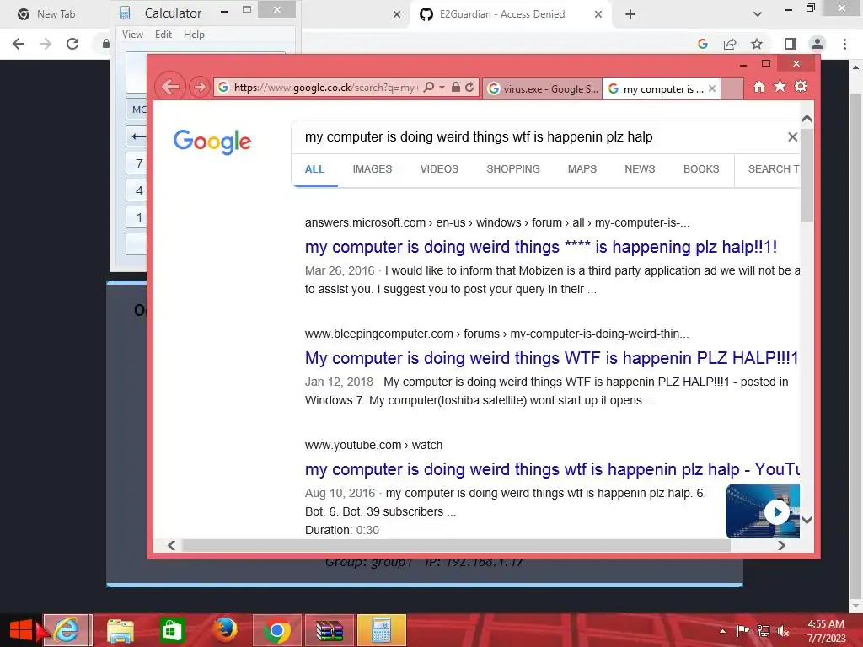This screenshot has height=647, width=863.
Task: Click the IE address bar URL
Action: coord(326,87)
